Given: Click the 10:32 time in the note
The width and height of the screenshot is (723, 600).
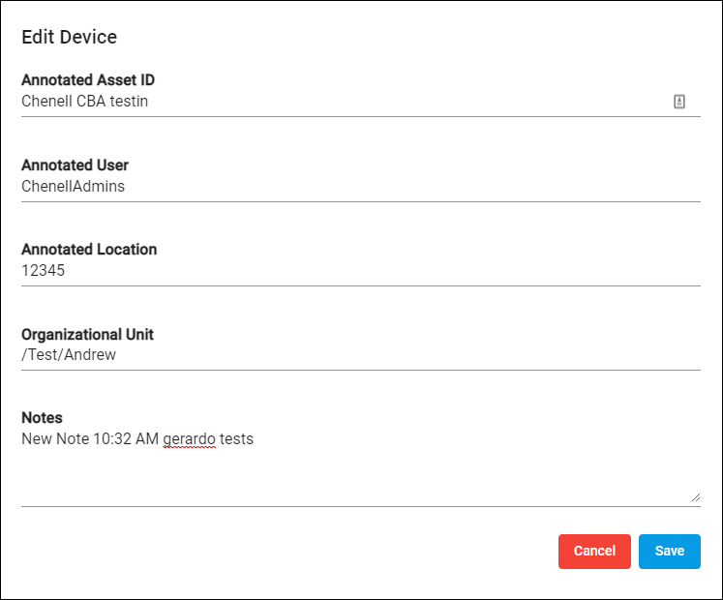Looking at the screenshot, I should [x=112, y=439].
